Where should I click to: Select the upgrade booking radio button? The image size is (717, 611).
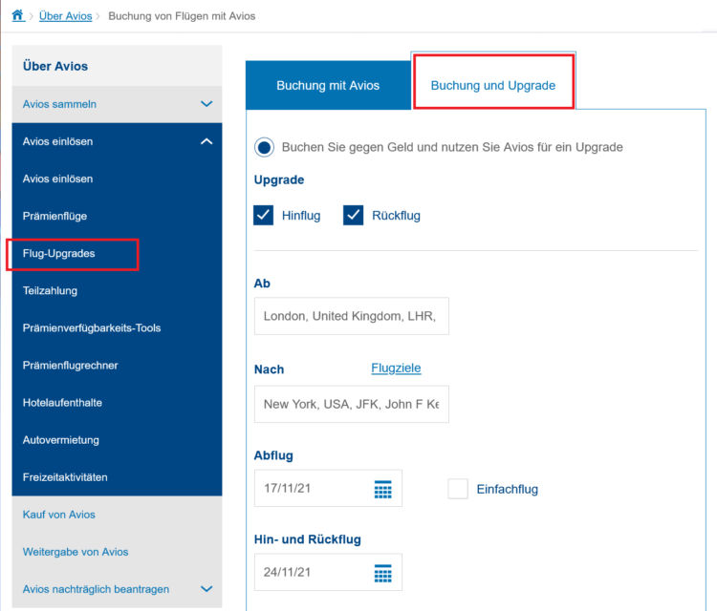264,148
